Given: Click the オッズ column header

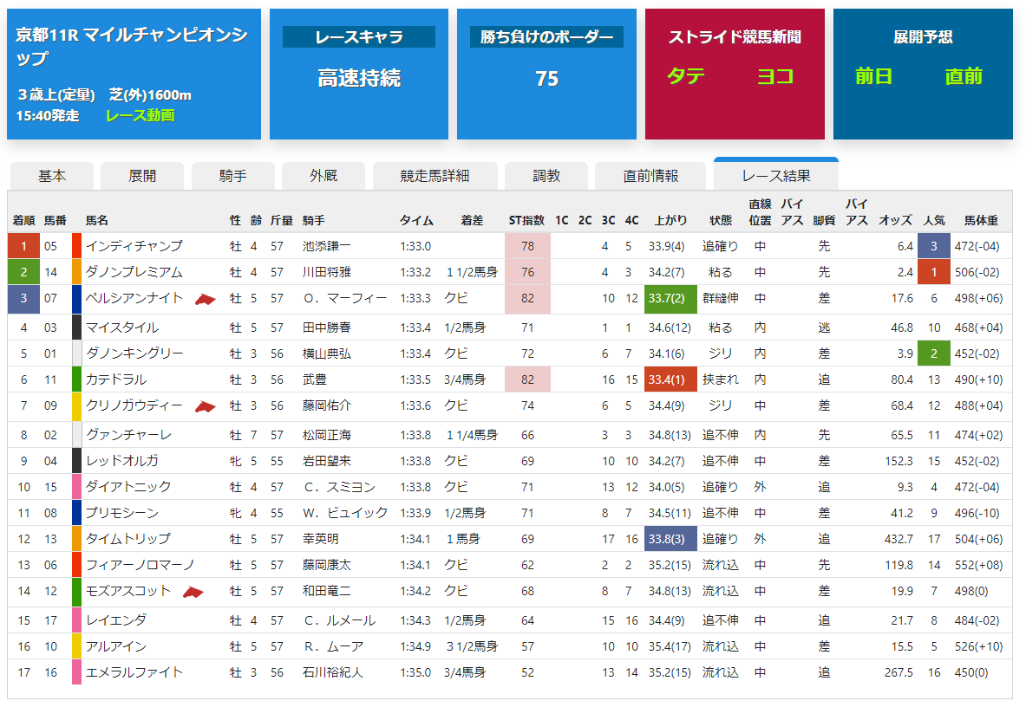Looking at the screenshot, I should 895,221.
